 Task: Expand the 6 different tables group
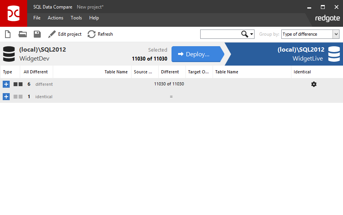pyautogui.click(x=6, y=84)
